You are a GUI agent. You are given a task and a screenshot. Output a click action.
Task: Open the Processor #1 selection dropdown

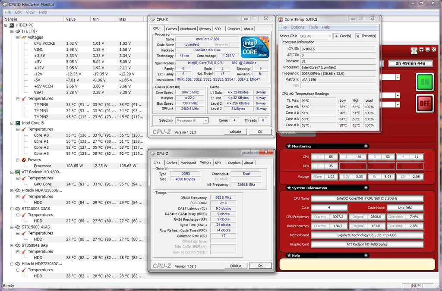205,121
